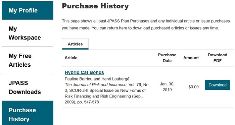The image size is (235, 125).
Task: Go to My Workspace in sidebar
Action: coord(28,33)
